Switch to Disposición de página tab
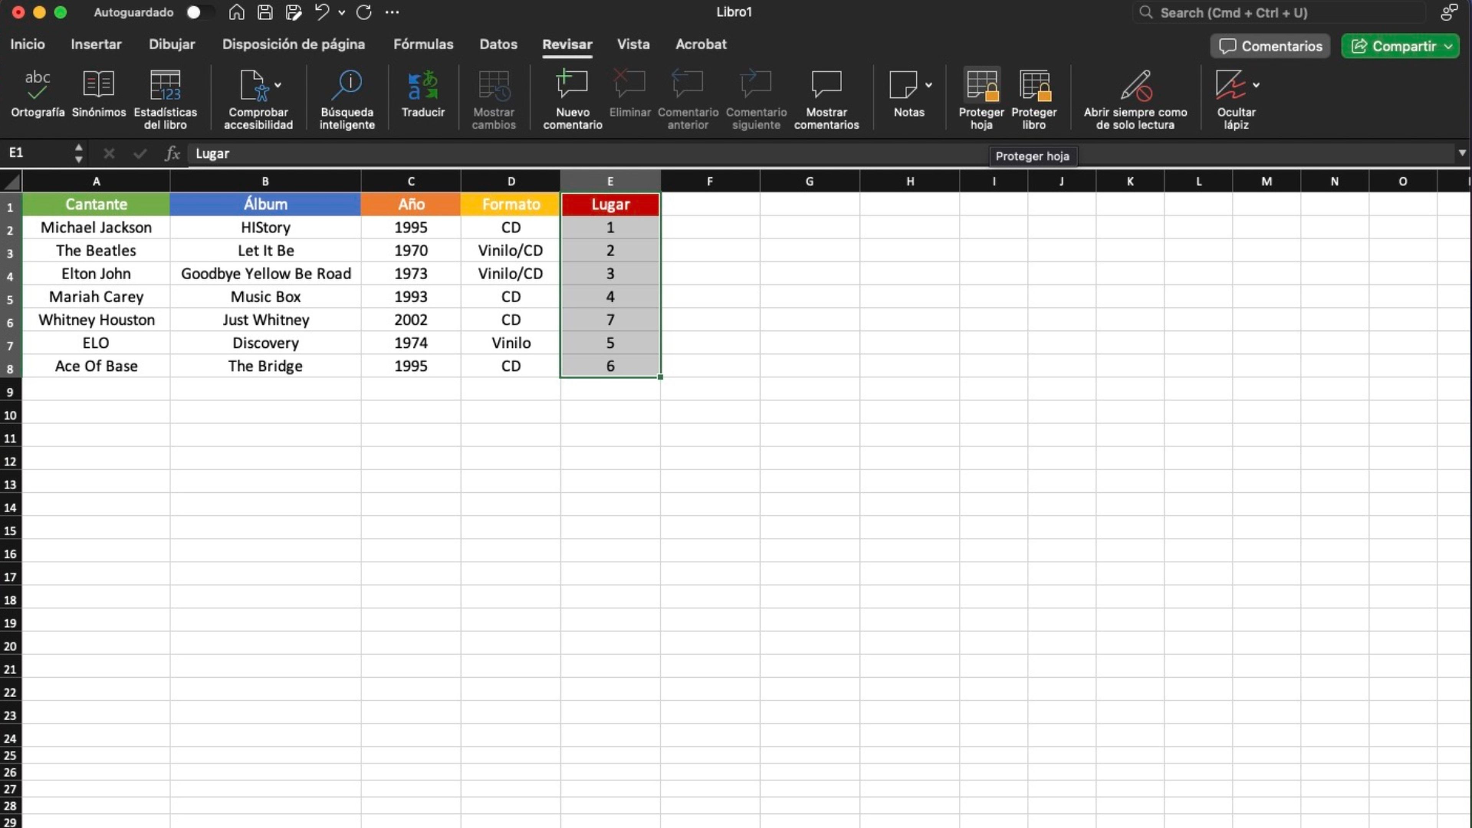 pyautogui.click(x=294, y=44)
